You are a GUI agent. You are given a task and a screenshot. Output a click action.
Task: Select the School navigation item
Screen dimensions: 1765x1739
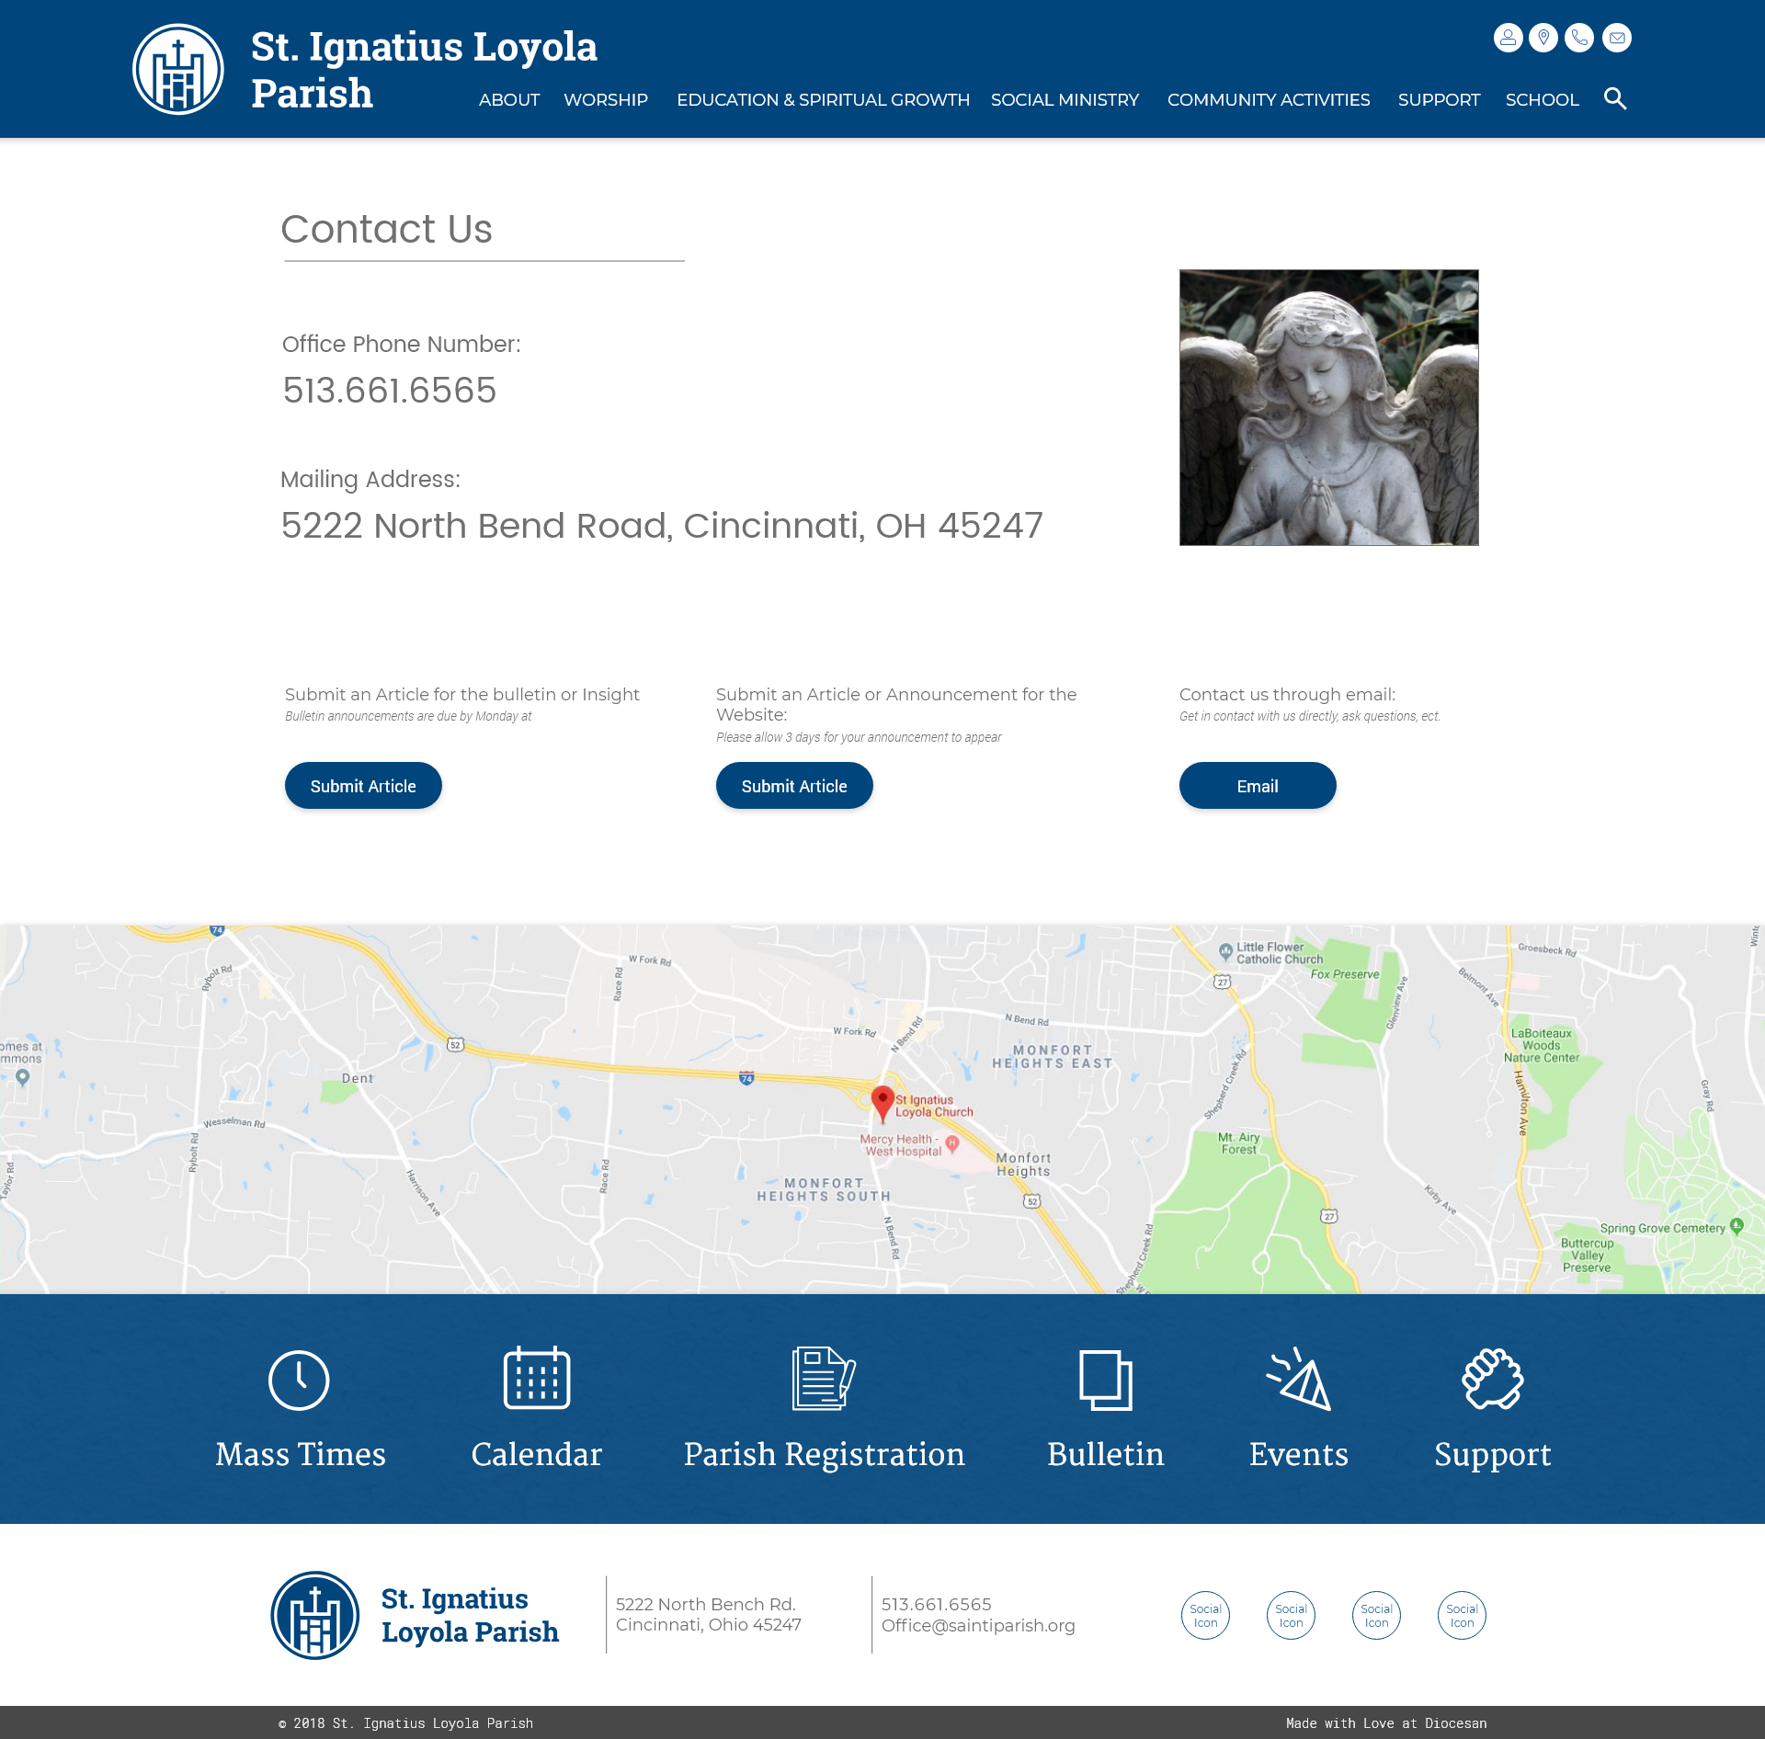tap(1542, 99)
